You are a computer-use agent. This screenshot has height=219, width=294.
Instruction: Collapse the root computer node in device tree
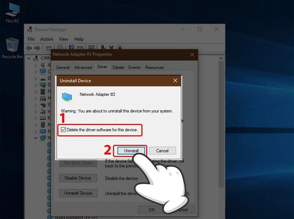pos(29,57)
